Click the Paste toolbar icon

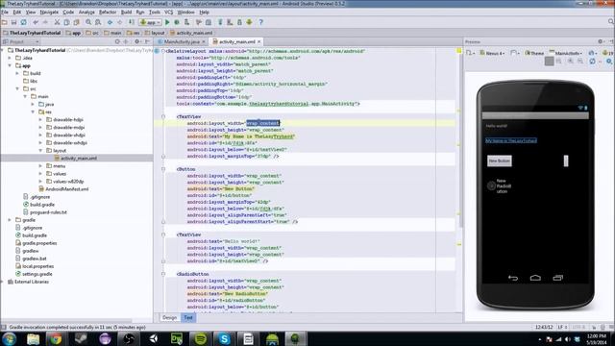coord(77,22)
